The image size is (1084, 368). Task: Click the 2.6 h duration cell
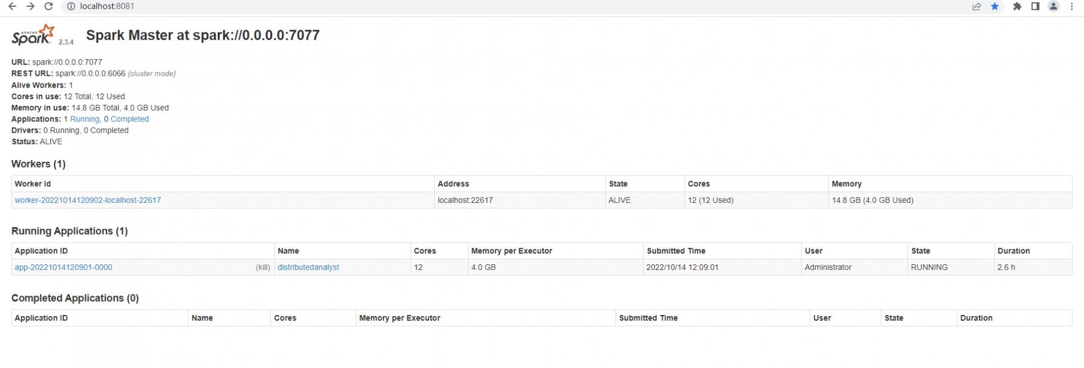click(x=1033, y=267)
